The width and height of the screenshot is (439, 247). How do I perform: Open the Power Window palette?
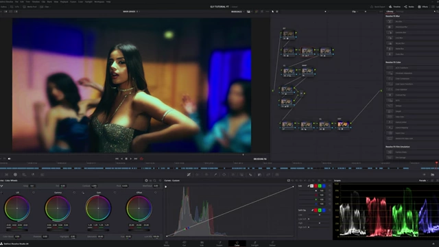[224, 174]
